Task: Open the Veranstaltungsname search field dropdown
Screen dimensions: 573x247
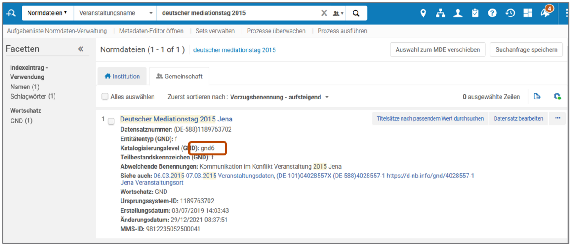Action: coord(116,13)
